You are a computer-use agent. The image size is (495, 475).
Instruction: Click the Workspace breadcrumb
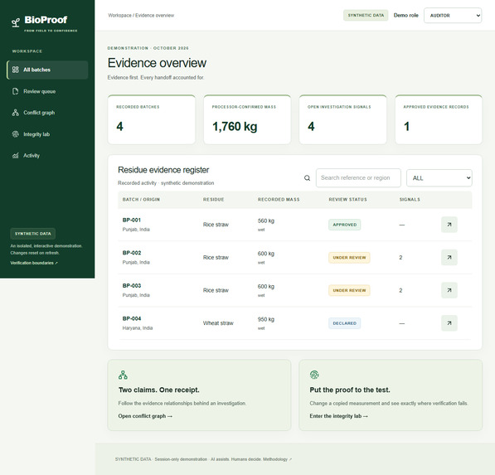tap(119, 16)
